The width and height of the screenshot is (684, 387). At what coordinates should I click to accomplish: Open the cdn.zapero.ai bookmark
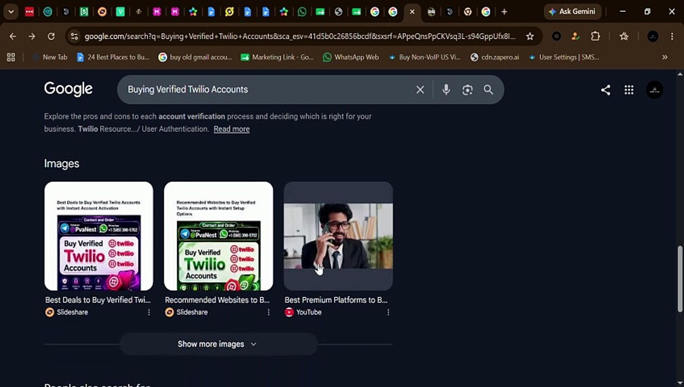(495, 57)
